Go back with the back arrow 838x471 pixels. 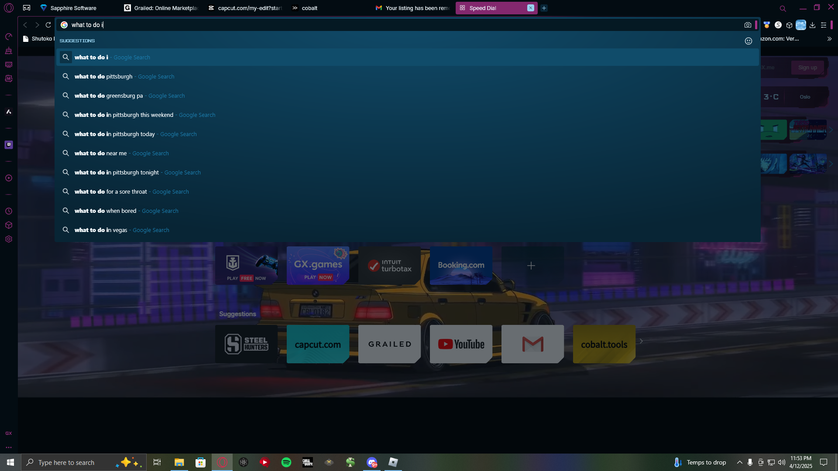click(x=25, y=25)
